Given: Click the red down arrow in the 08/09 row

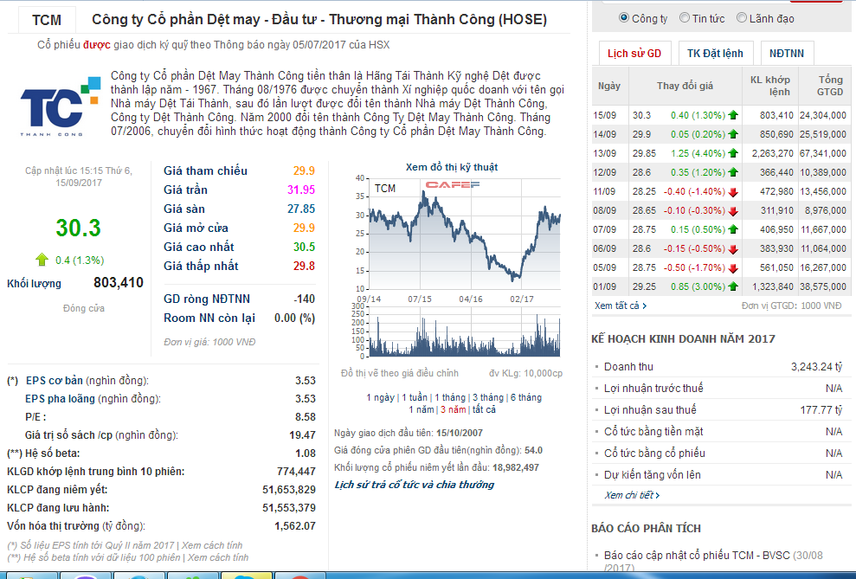Looking at the screenshot, I should pyautogui.click(x=733, y=210).
